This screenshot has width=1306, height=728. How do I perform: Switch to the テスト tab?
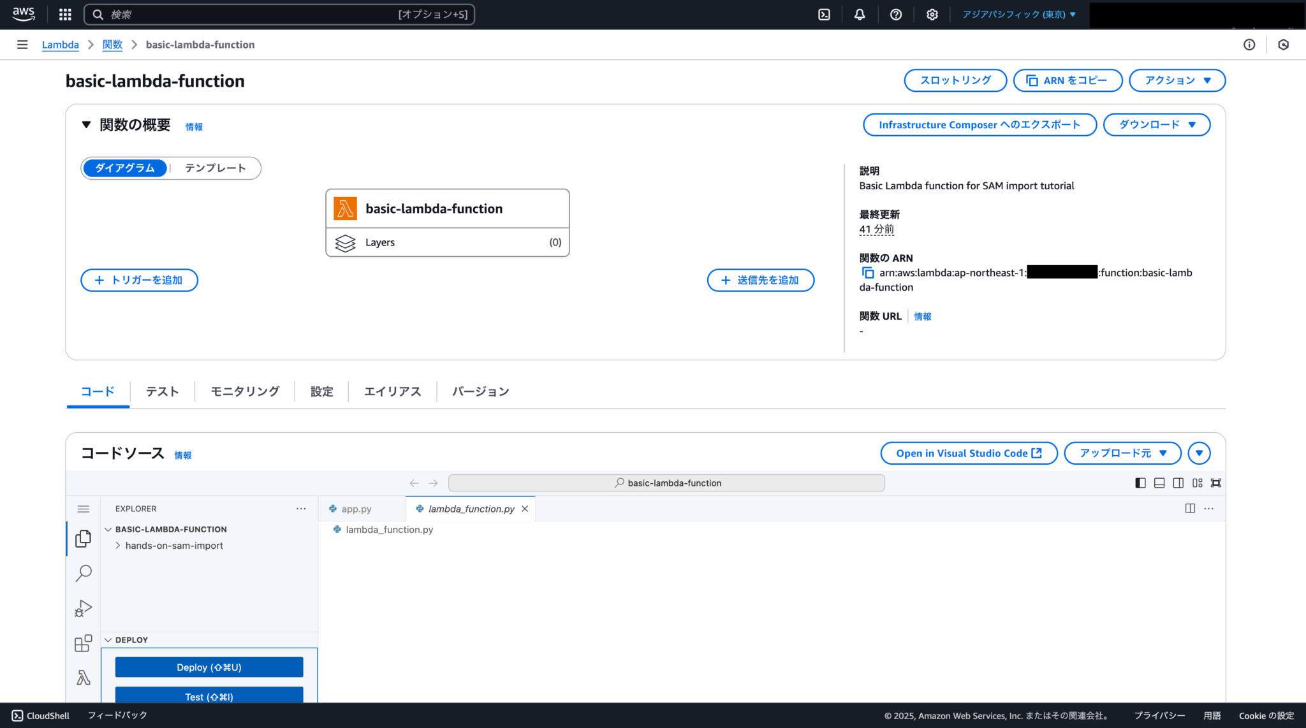pyautogui.click(x=162, y=391)
